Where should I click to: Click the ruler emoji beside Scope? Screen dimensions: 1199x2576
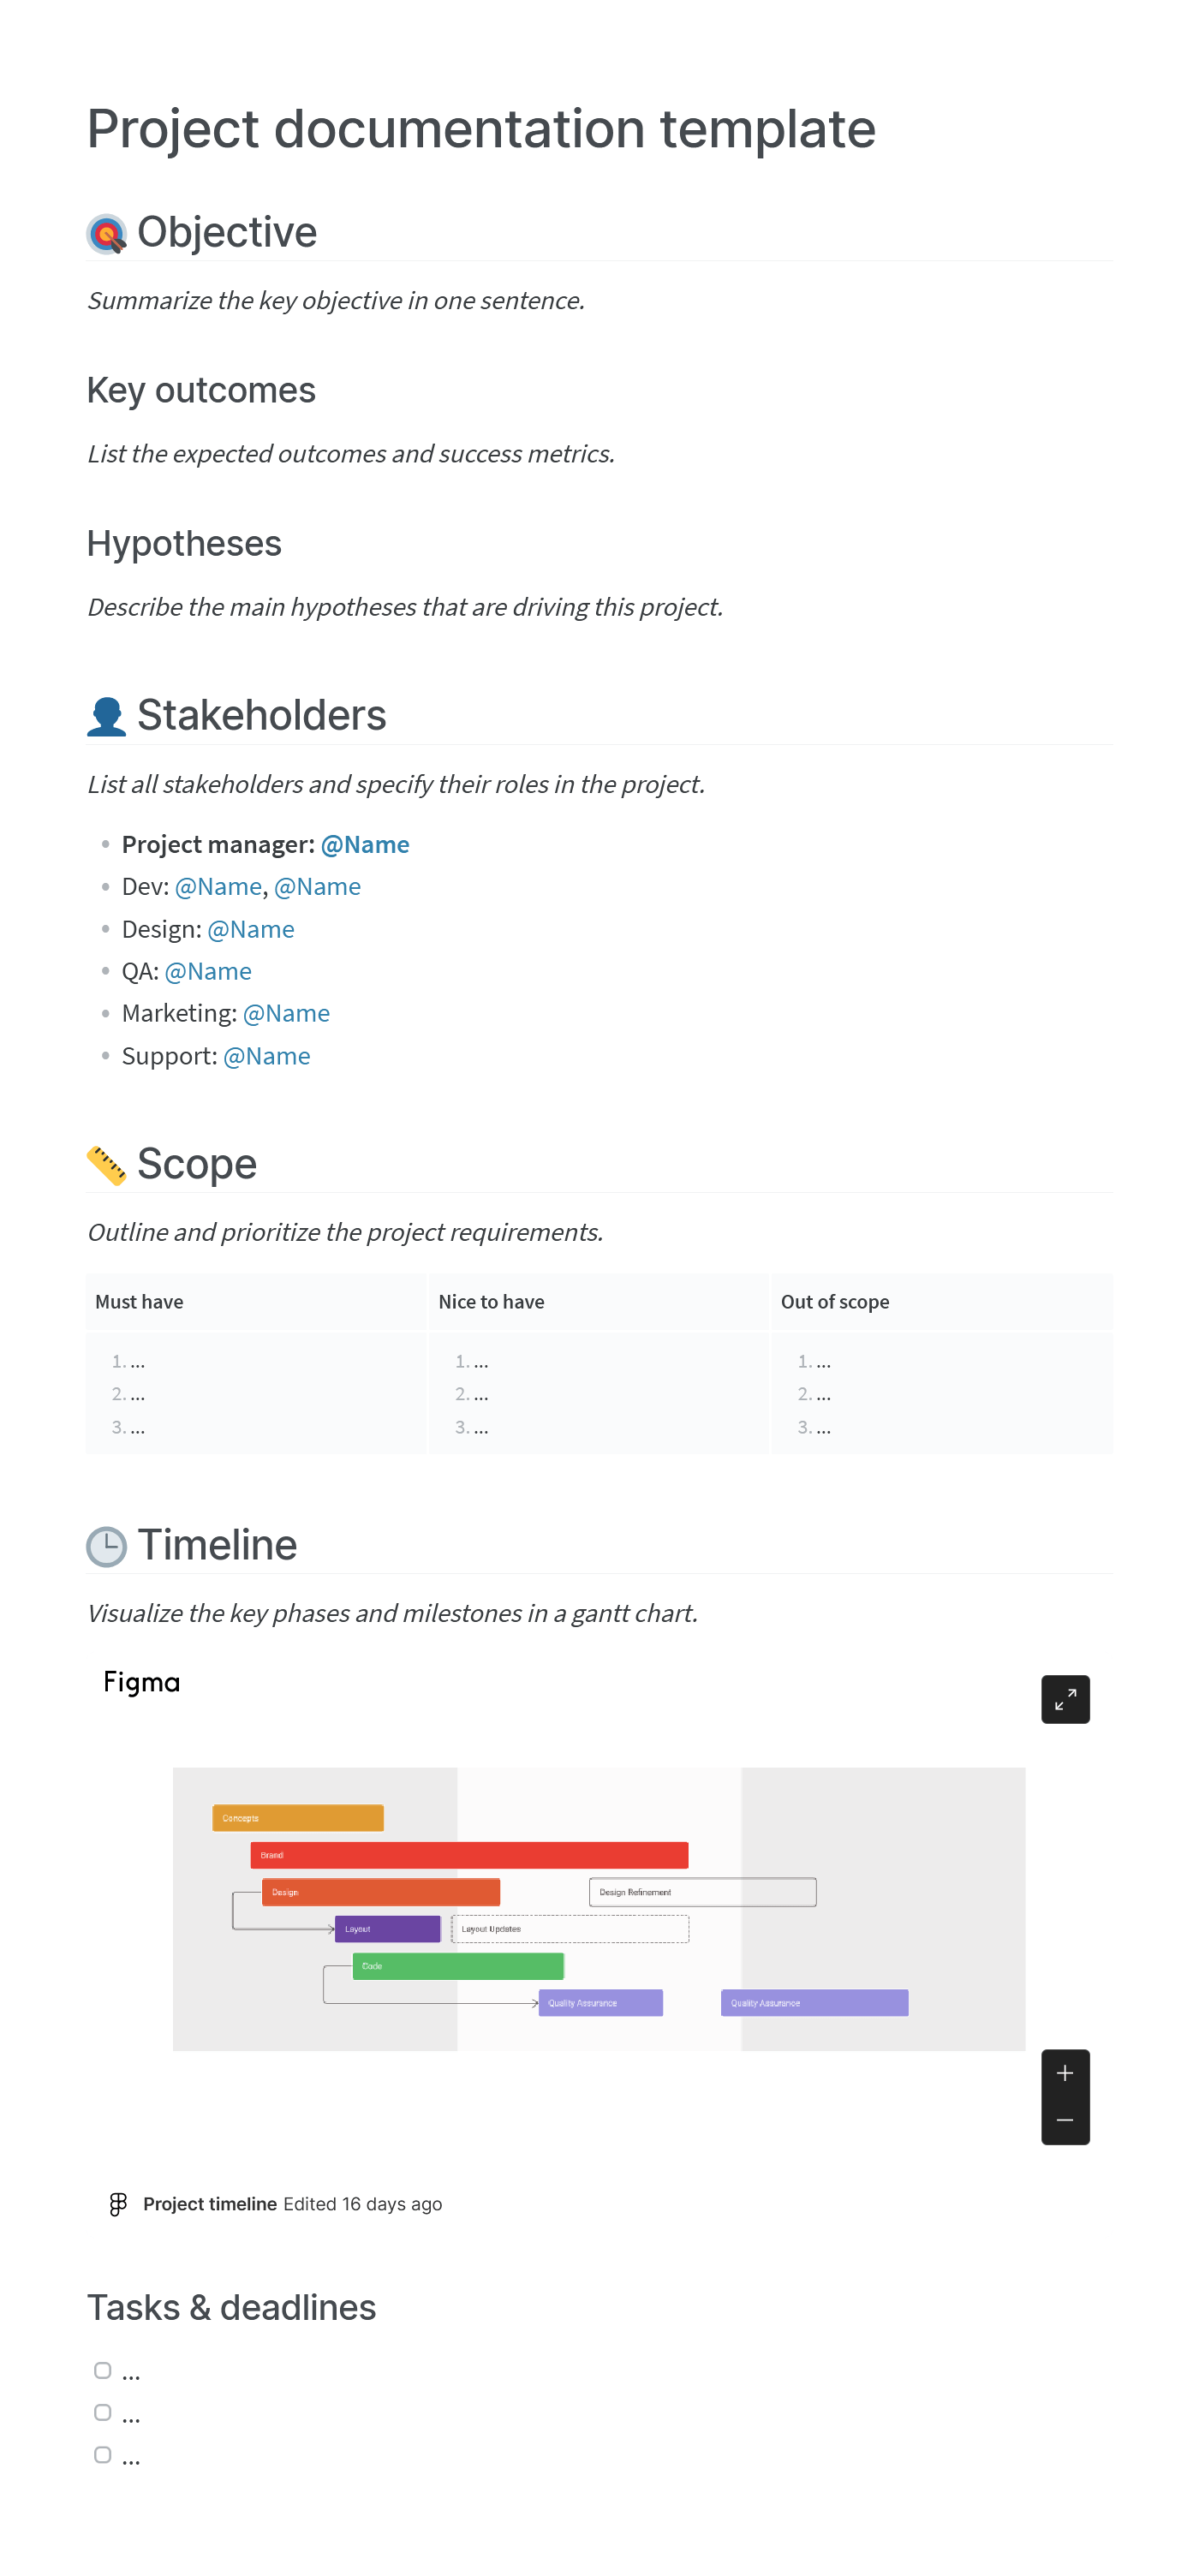coord(106,1165)
